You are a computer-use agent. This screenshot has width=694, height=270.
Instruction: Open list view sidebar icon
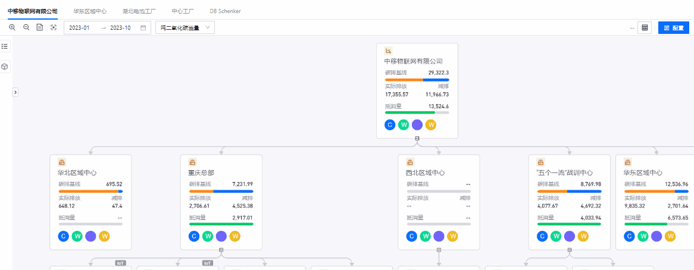pyautogui.click(x=4, y=46)
